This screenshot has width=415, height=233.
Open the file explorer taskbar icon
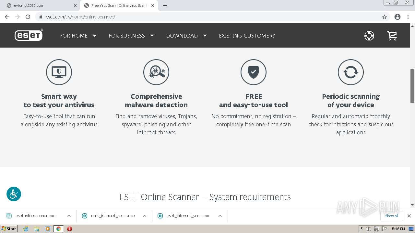point(37,229)
